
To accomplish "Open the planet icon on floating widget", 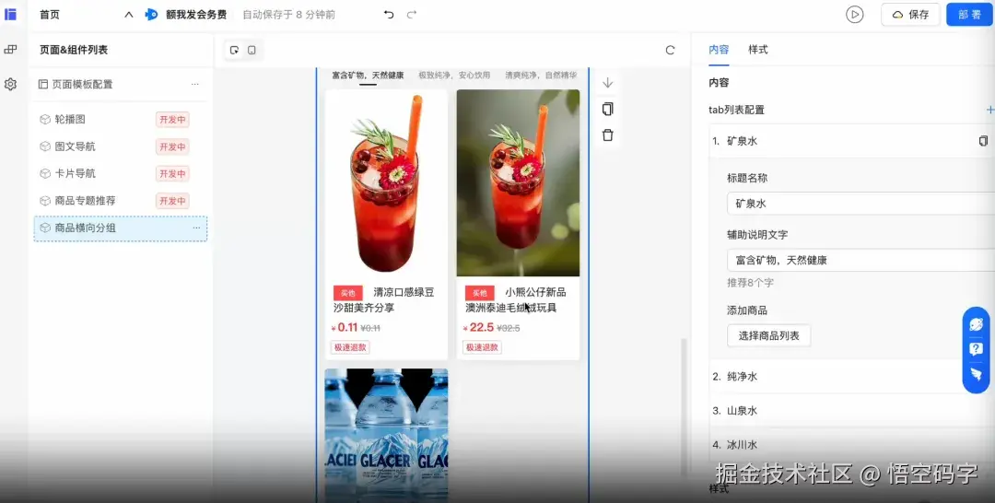I will (x=976, y=325).
